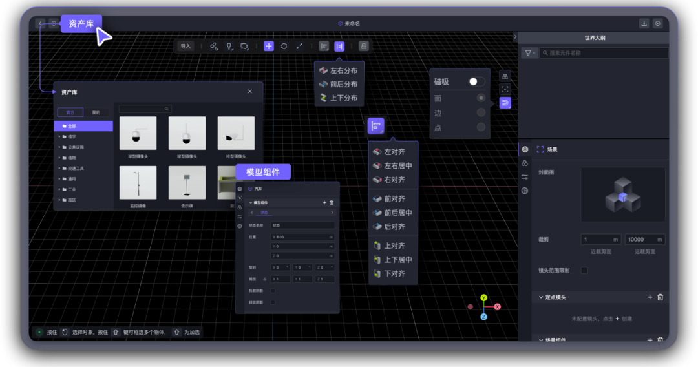
Task: Click the next-state arrow in 状态 bar
Action: tap(332, 213)
